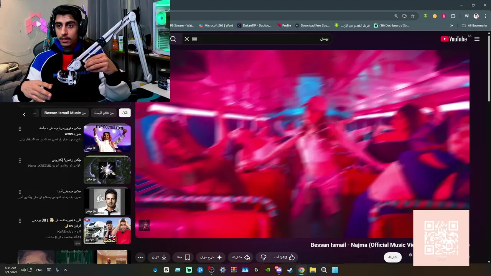This screenshot has height=276, width=491.
Task: Open taskbar Search
Action: coord(324,270)
